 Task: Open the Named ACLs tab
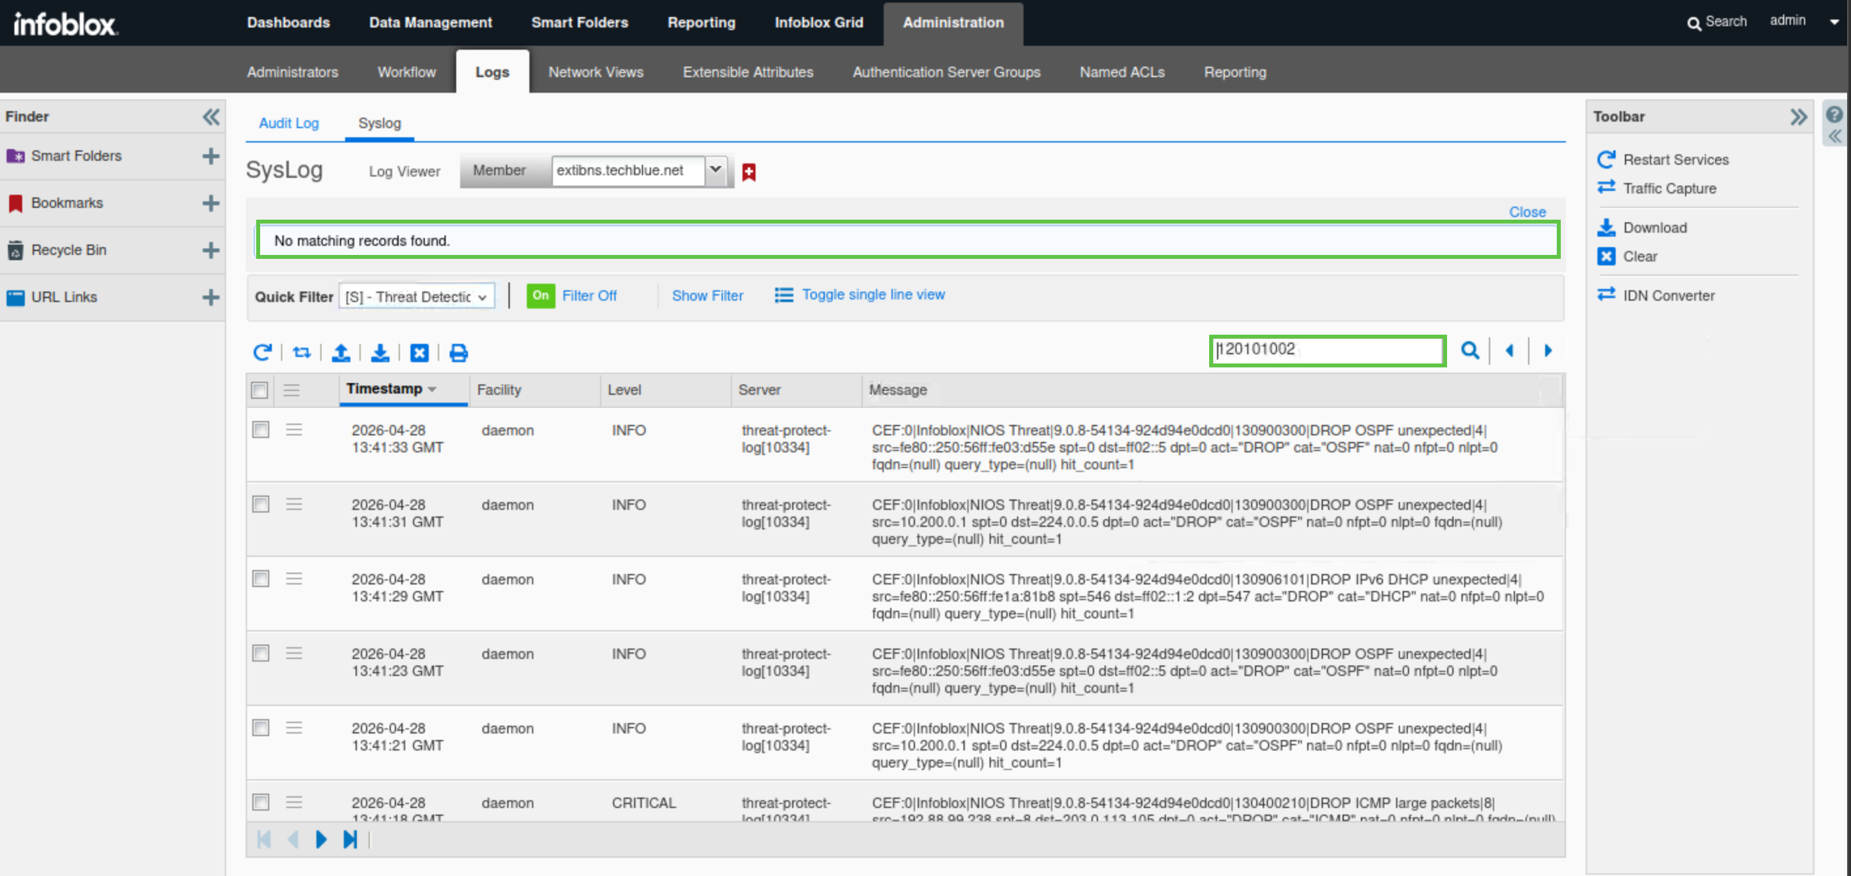point(1122,72)
